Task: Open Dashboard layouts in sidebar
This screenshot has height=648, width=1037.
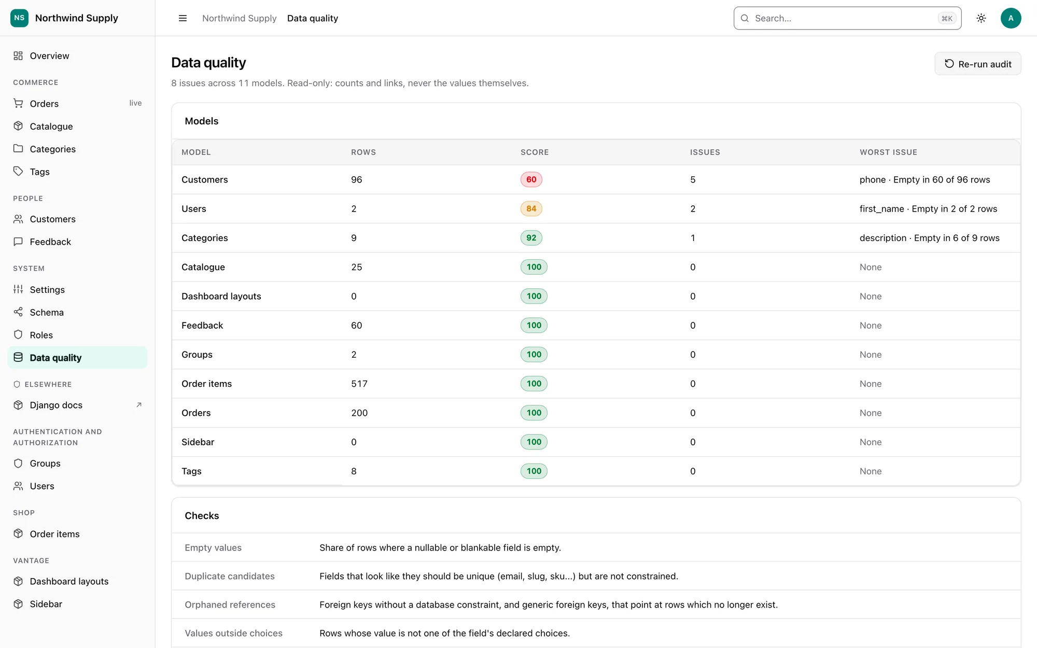Action: click(78, 581)
